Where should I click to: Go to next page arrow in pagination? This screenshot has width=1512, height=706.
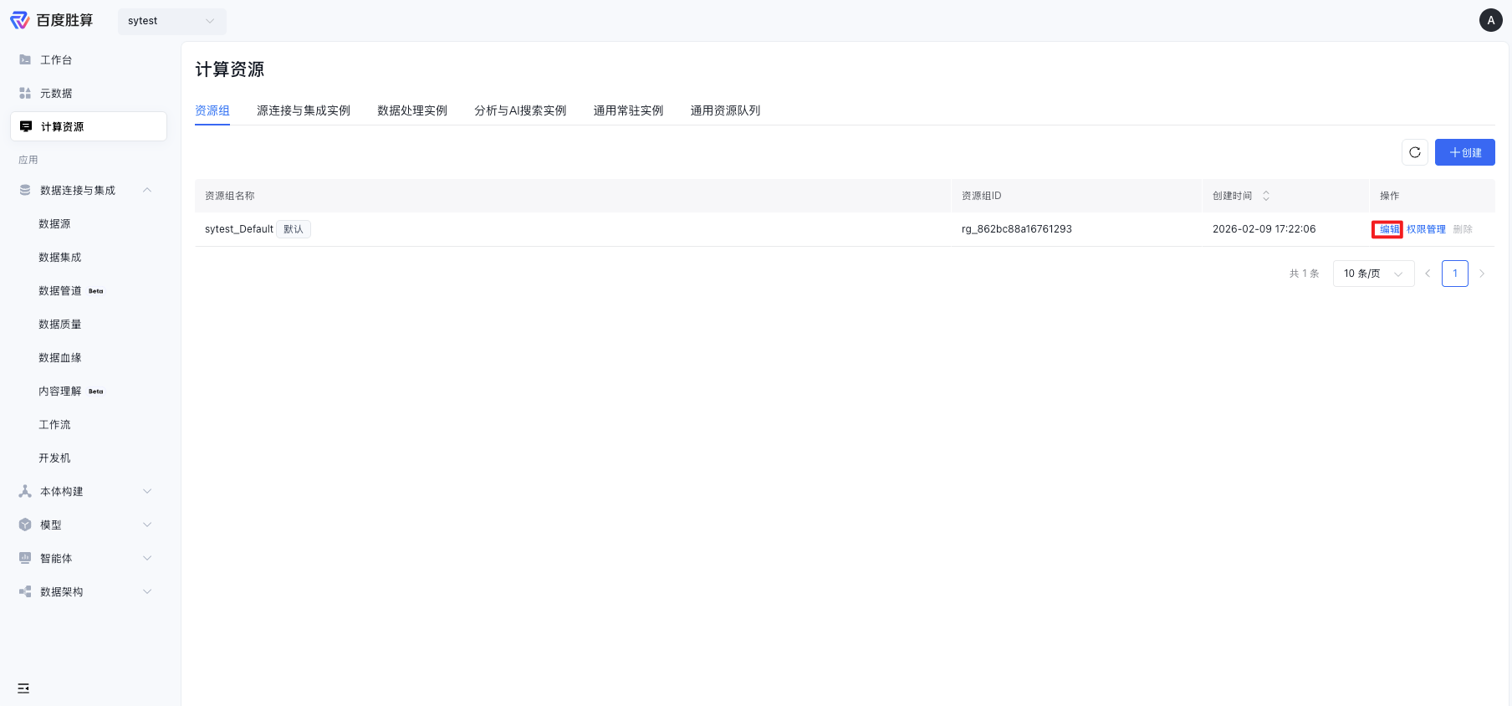click(1482, 274)
